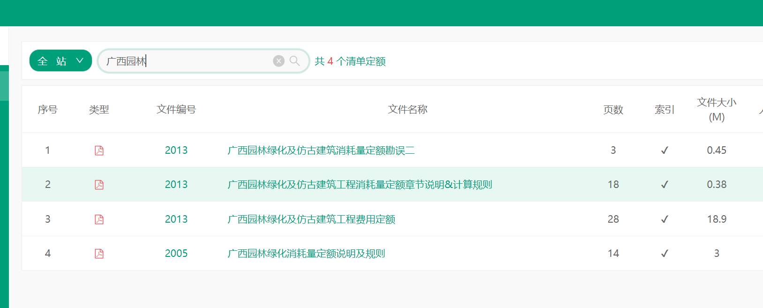Click serial number 3 in the third row
This screenshot has width=763, height=308.
47,219
